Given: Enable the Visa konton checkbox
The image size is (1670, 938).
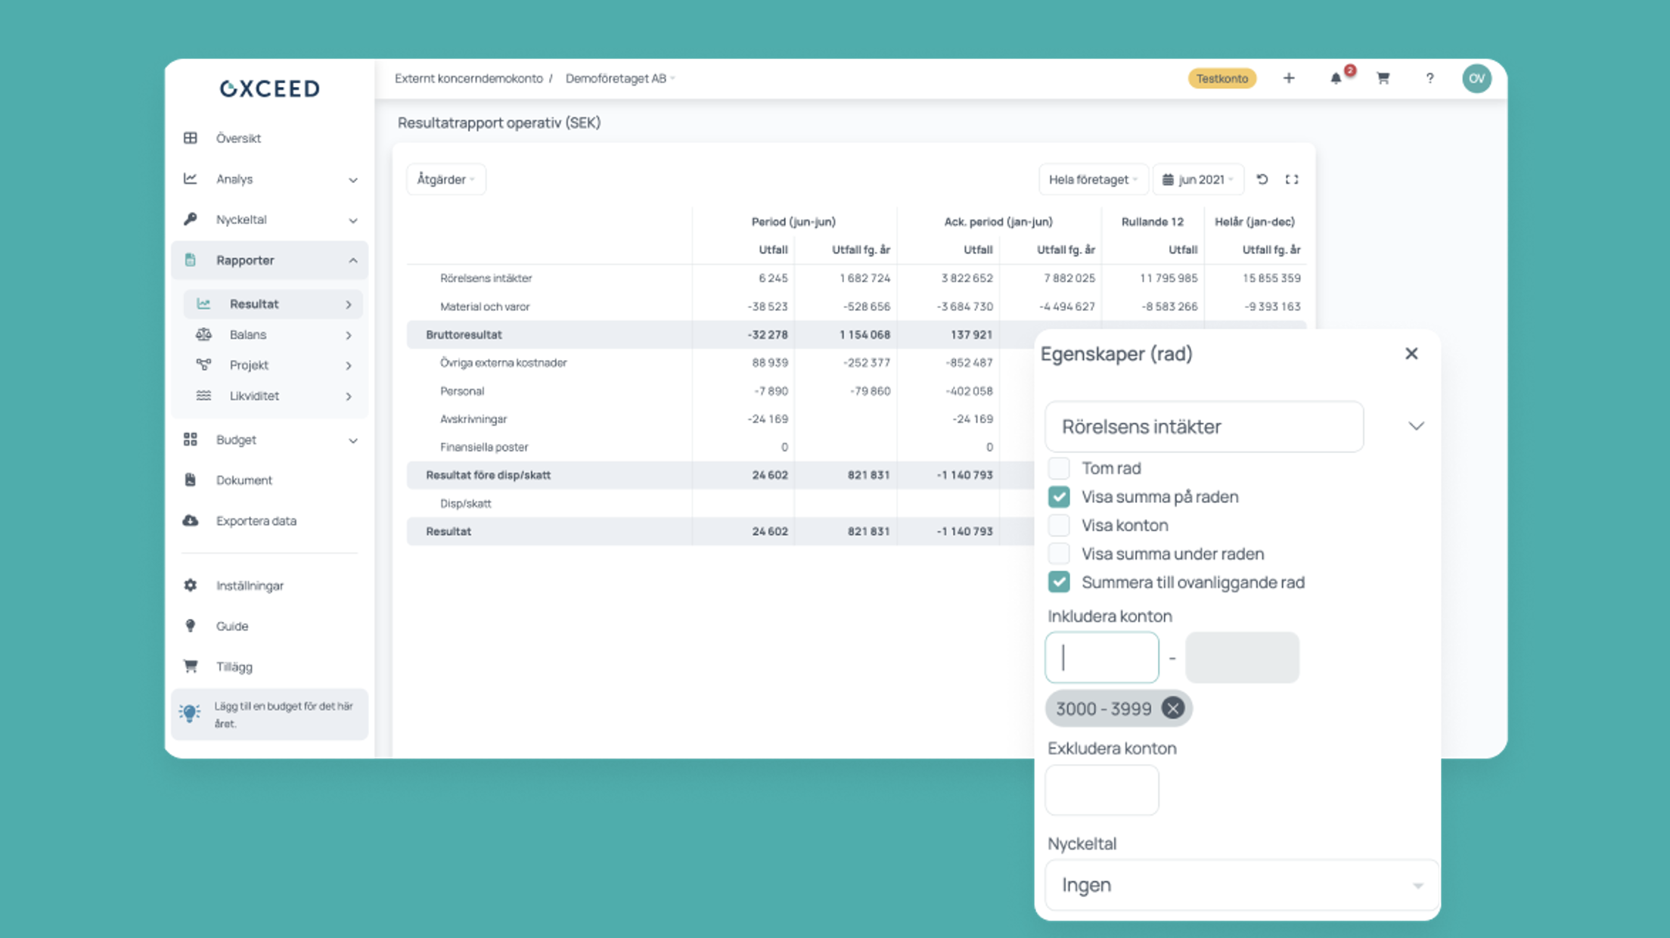Looking at the screenshot, I should point(1059,525).
